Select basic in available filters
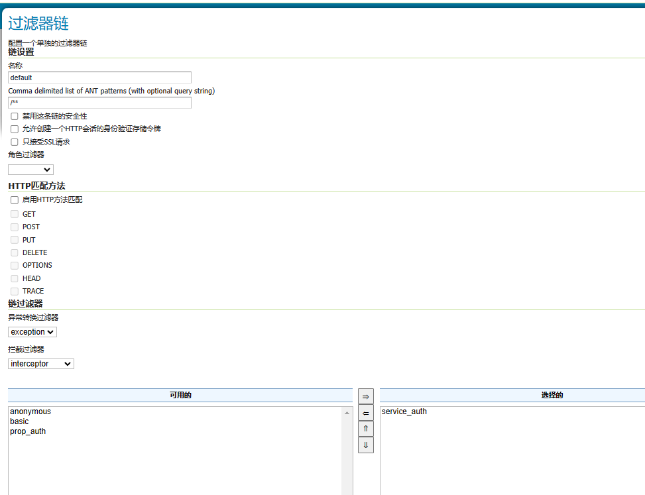 [x=19, y=421]
